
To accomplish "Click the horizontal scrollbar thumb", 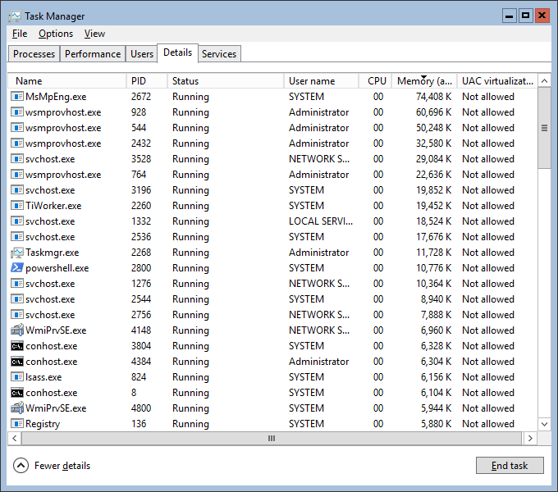I will coord(272,438).
